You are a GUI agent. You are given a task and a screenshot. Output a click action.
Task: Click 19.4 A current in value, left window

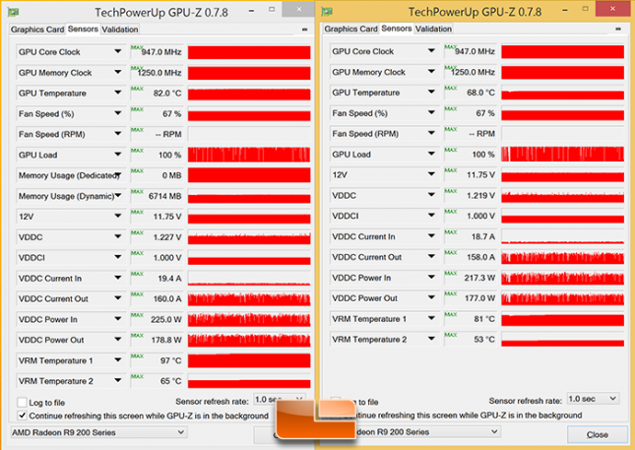click(169, 279)
